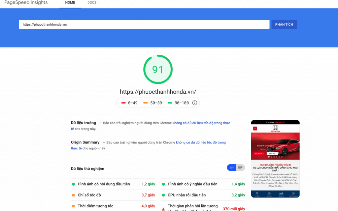Expand the Hình ảnh có ý nghĩa đầu tiên metric
338x211 pixels.
click(x=192, y=184)
